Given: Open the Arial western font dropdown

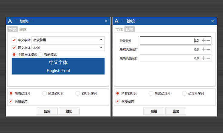Looking at the screenshot, I should 68,48.
